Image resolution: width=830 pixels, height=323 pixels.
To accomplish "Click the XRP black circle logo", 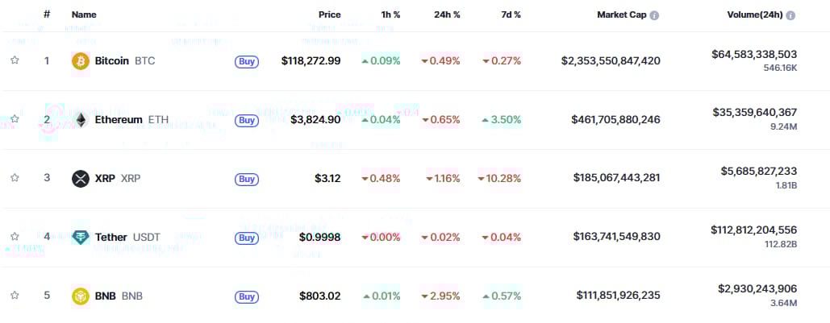I will (81, 179).
